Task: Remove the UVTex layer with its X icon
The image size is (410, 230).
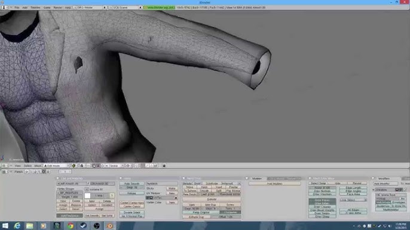Action: [x=176, y=198]
